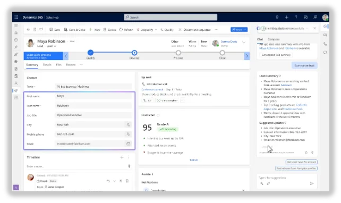Open Pinned icon in left sidebar
341x203 pixels.
16,47
